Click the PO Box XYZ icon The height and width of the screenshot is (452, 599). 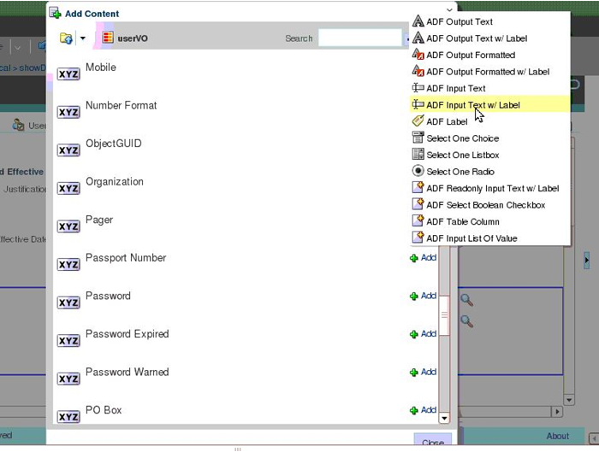(x=68, y=417)
